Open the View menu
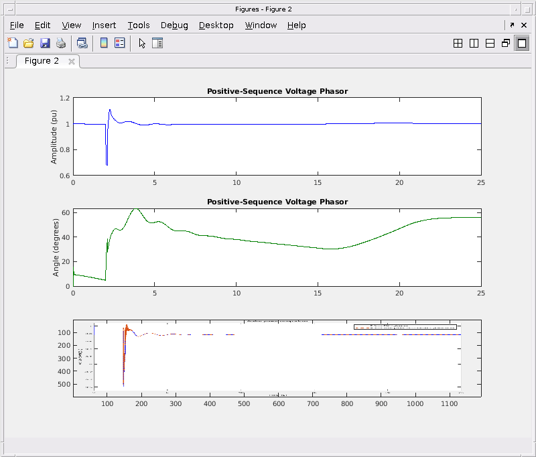536x457 pixels. pos(72,25)
